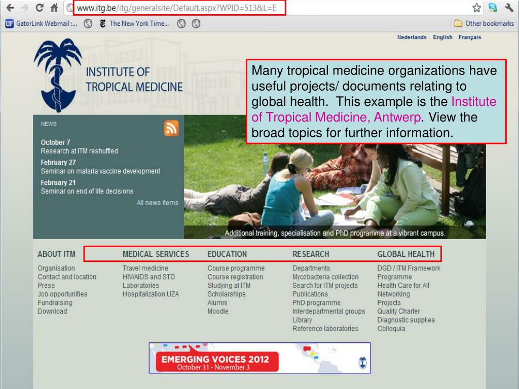Click the Emerging Voices 2012 banner

pyautogui.click(x=259, y=358)
